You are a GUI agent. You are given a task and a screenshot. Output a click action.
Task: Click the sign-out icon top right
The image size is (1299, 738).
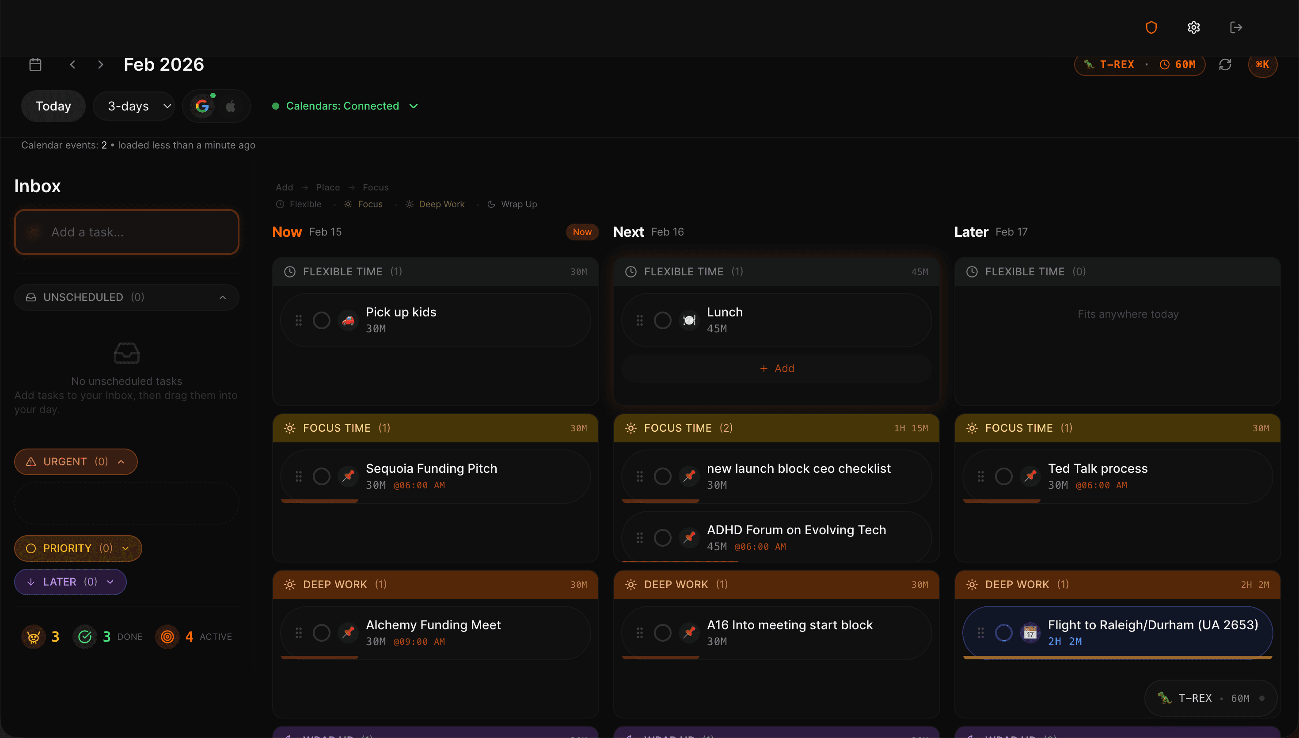click(x=1236, y=27)
